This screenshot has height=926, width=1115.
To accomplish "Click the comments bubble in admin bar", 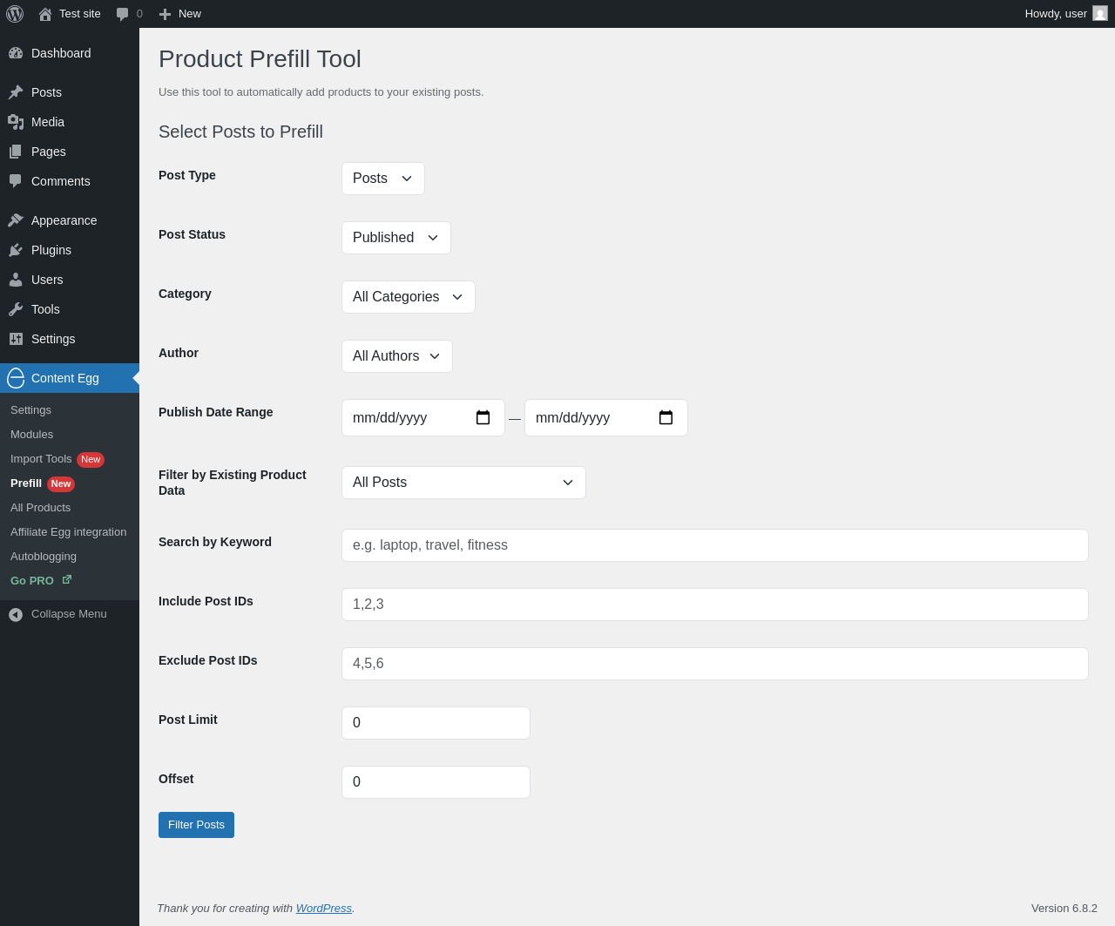I will [123, 14].
